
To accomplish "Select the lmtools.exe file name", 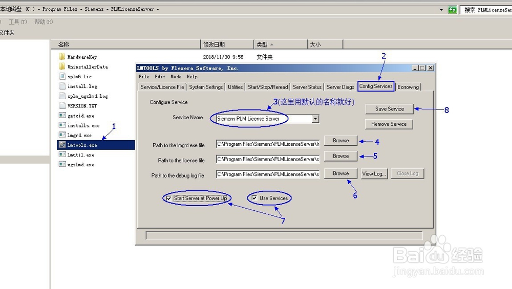I will click(82, 145).
